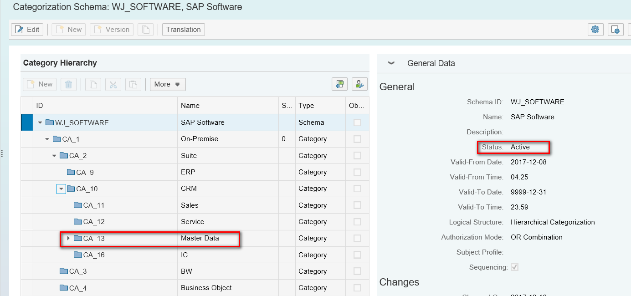Image resolution: width=631 pixels, height=296 pixels.
Task: Open the Translation button
Action: (184, 30)
